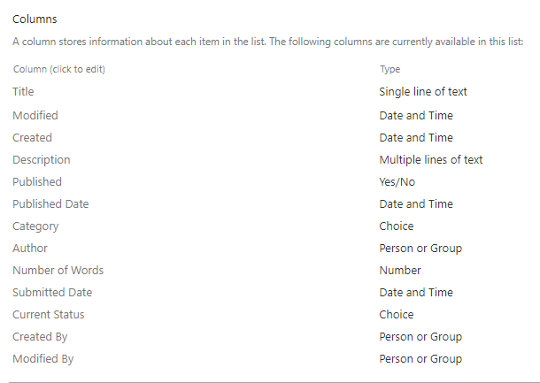
Task: Click the Published column link
Action: [37, 181]
